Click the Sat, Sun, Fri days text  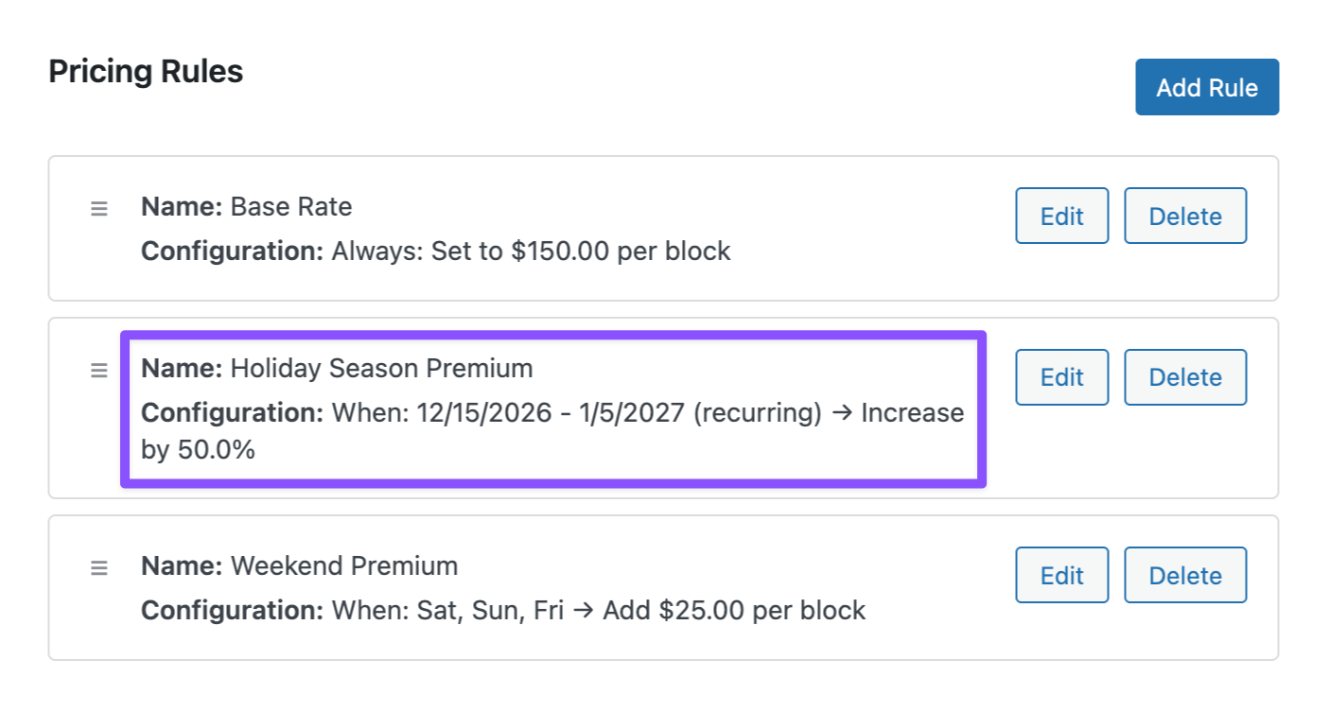click(x=490, y=611)
